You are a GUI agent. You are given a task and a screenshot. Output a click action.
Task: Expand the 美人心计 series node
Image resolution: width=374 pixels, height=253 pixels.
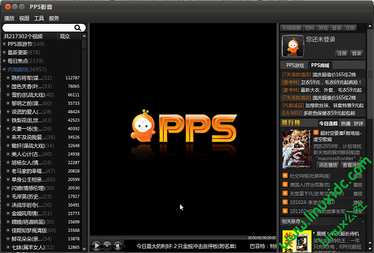(x=8, y=154)
